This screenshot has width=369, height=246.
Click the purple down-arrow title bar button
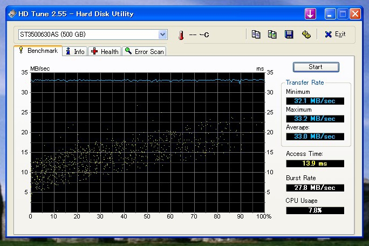[310, 13]
